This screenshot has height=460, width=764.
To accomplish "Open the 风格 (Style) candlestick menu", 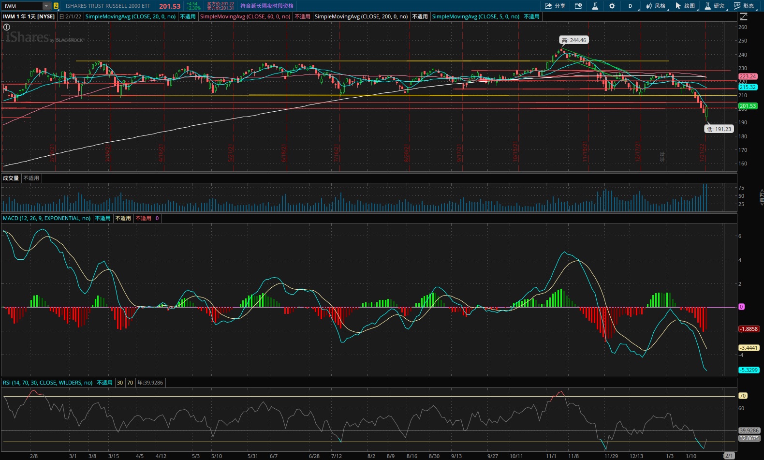I will pyautogui.click(x=657, y=6).
